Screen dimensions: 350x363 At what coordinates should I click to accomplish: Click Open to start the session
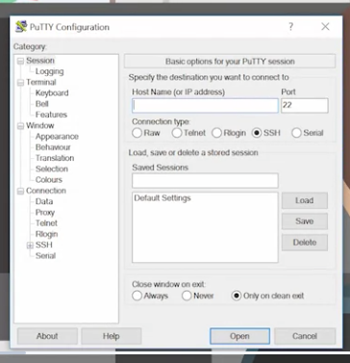point(239,336)
